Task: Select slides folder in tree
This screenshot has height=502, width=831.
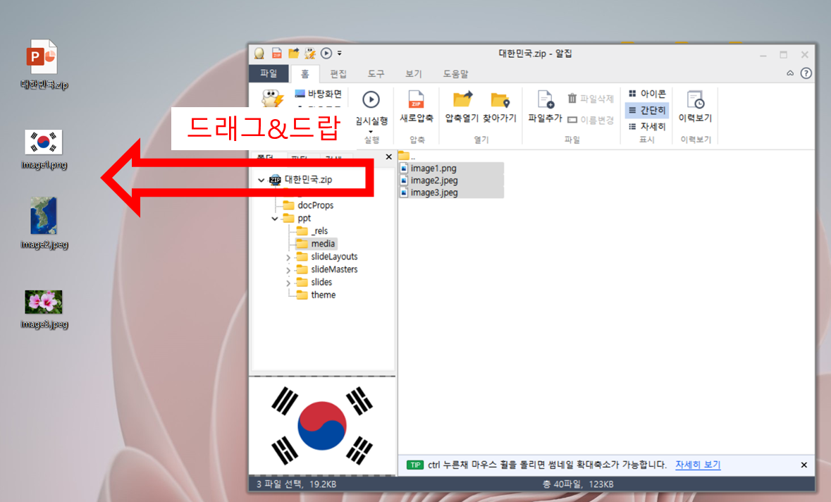Action: pyautogui.click(x=314, y=282)
